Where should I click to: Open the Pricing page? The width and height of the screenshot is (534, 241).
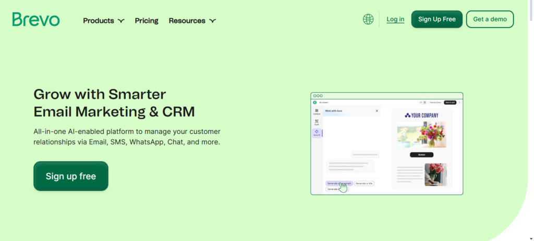pos(147,21)
